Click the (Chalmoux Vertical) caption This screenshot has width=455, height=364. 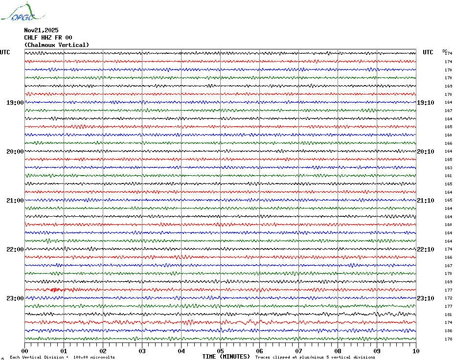(57, 45)
